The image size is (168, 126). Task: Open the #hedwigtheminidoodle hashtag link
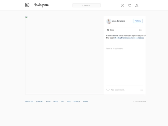(x=124, y=38)
